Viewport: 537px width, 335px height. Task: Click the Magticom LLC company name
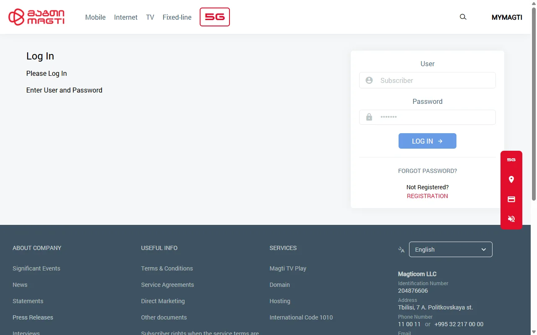pyautogui.click(x=417, y=274)
